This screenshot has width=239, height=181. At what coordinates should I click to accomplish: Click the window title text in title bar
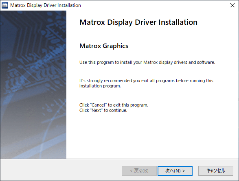[46, 5]
